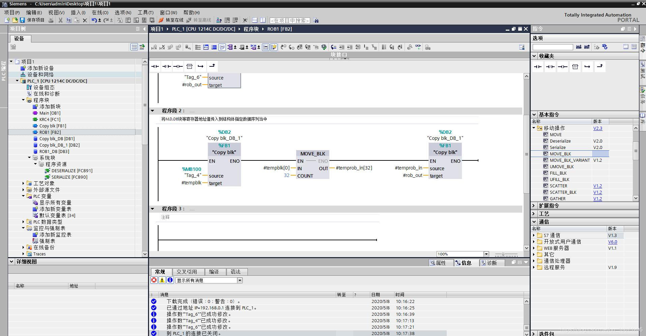Expand the 扩展指令 section
This screenshot has width=646, height=336.
[x=534, y=206]
